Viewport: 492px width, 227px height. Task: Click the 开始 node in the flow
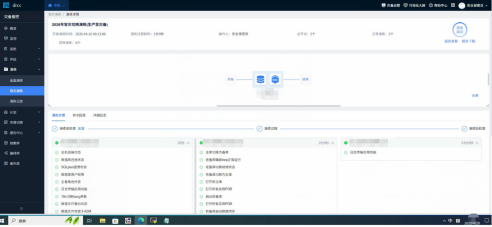pyautogui.click(x=231, y=79)
